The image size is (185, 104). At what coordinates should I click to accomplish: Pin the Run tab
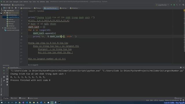[4, 80]
